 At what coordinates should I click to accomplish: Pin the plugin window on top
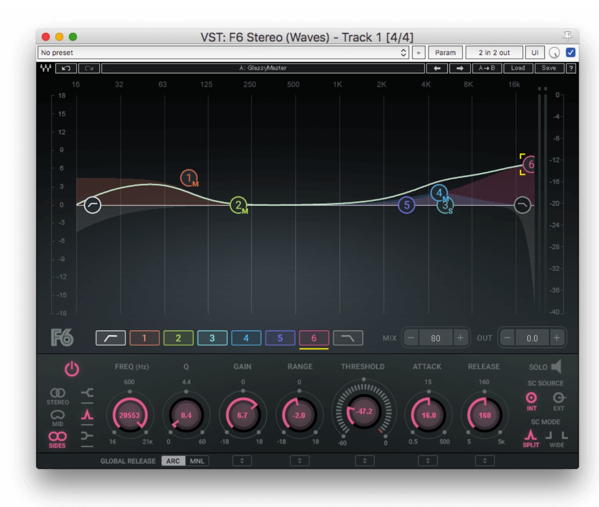coord(567,36)
